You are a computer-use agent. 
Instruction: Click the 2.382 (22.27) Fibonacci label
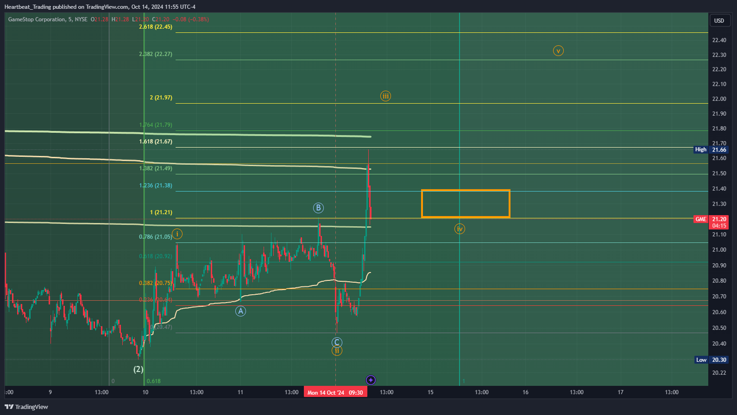tap(156, 54)
